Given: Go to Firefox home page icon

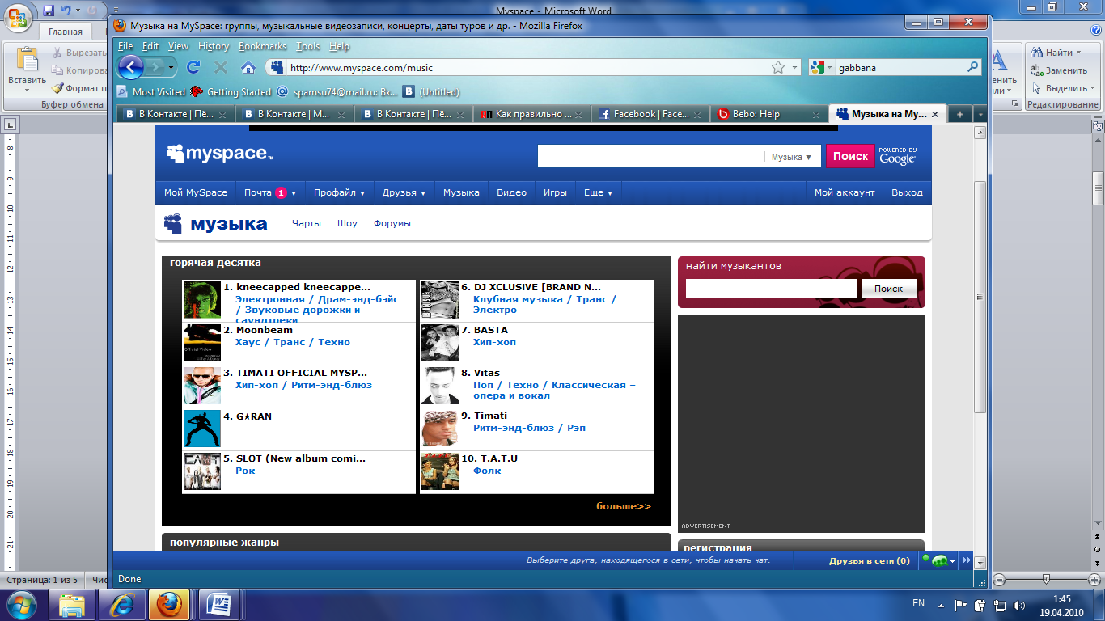Looking at the screenshot, I should click(248, 67).
